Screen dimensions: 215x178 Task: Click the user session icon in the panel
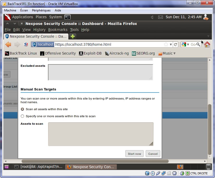[206, 17]
